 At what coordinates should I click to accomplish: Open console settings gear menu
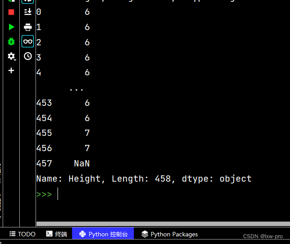(x=12, y=57)
